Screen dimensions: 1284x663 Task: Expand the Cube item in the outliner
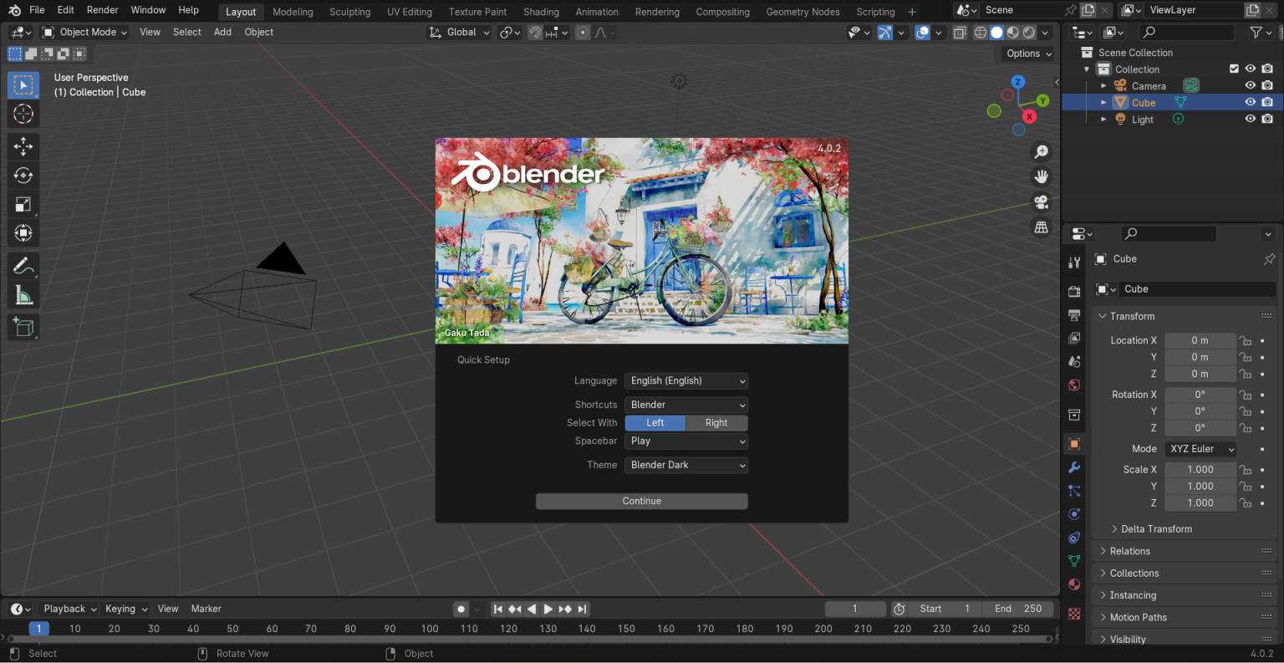[x=1103, y=102]
